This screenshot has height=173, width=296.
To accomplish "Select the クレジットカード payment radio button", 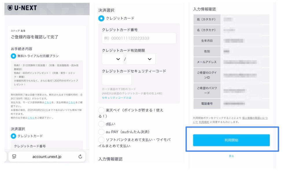I will 101,18.
